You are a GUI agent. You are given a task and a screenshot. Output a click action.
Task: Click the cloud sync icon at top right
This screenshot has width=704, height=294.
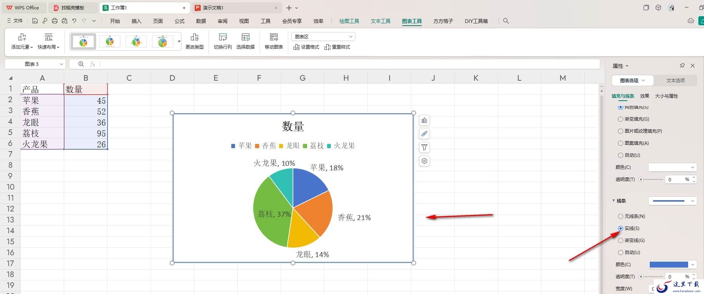[691, 21]
